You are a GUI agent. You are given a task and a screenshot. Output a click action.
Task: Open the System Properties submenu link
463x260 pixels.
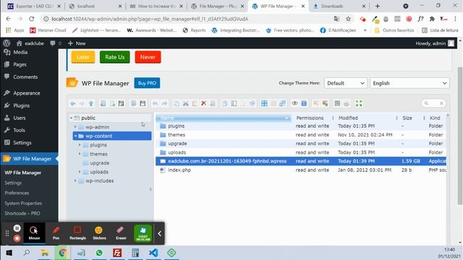23,204
